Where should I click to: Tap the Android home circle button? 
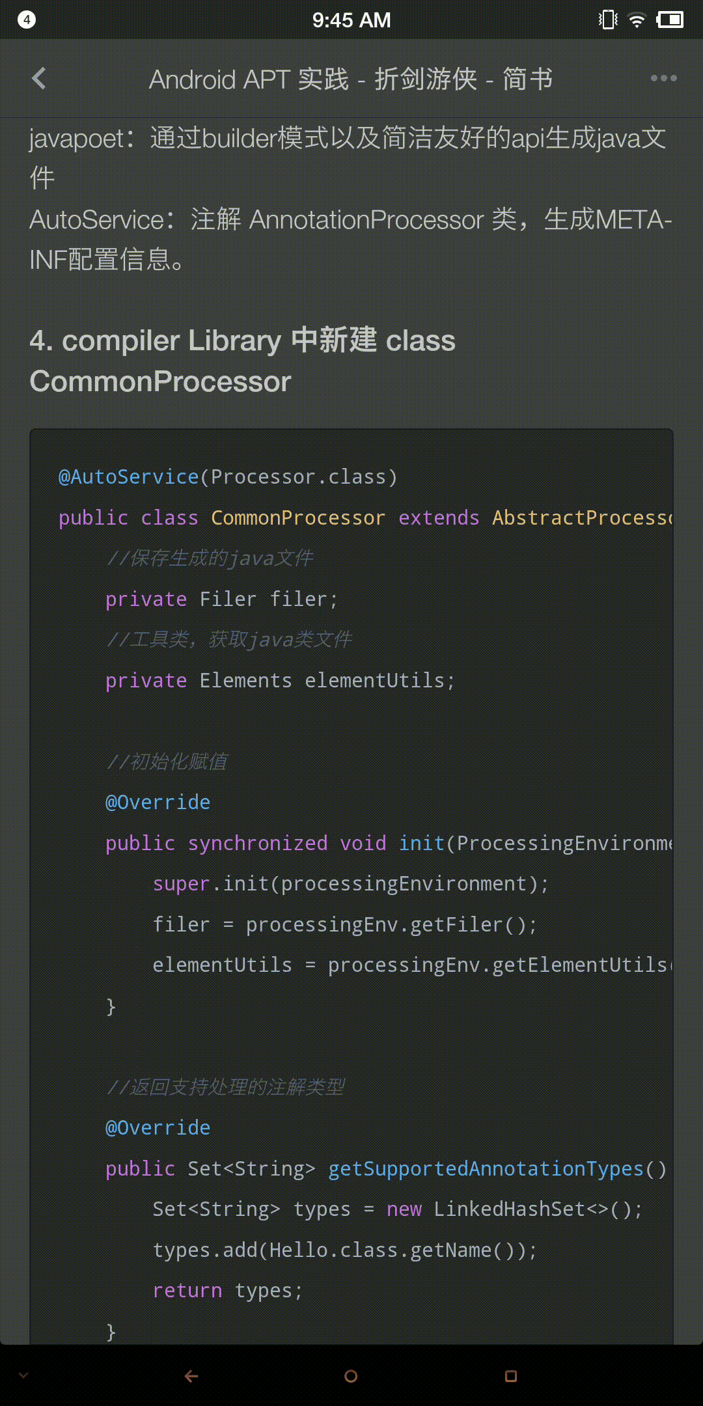coord(351,1376)
